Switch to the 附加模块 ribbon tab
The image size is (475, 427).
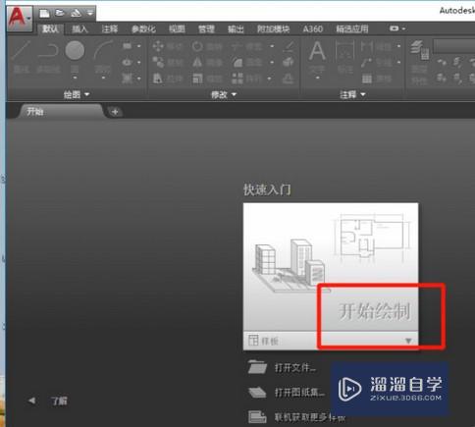(x=274, y=29)
